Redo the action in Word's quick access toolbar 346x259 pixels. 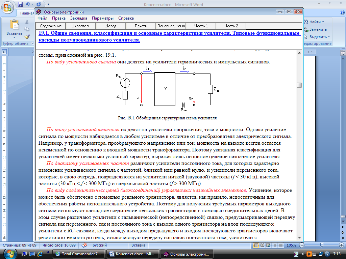click(x=39, y=4)
